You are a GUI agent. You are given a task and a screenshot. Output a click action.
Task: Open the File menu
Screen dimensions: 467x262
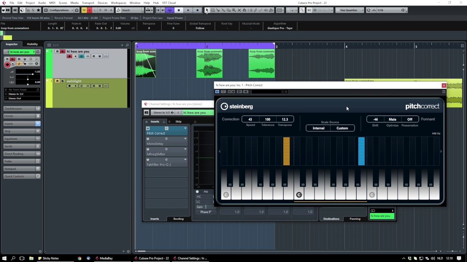[x=12, y=3]
